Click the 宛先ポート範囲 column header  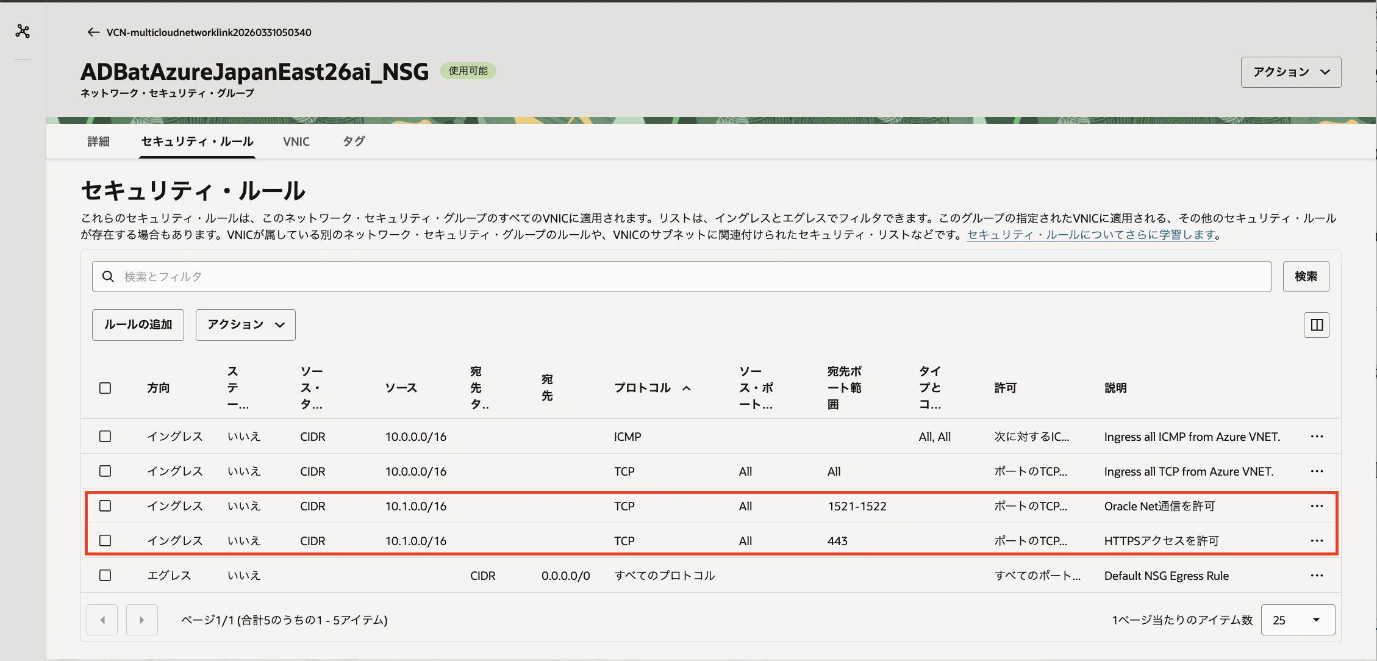click(x=845, y=388)
